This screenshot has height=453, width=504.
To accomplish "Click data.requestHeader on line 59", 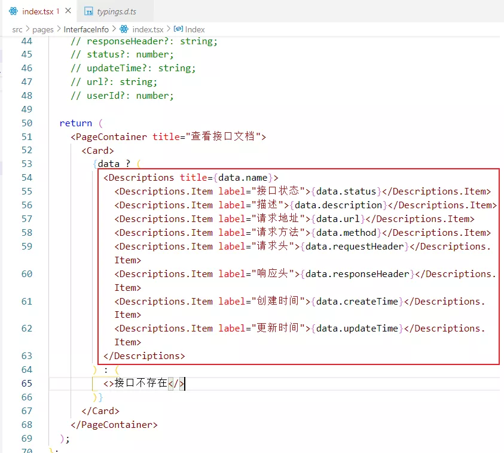I will (x=355, y=247).
